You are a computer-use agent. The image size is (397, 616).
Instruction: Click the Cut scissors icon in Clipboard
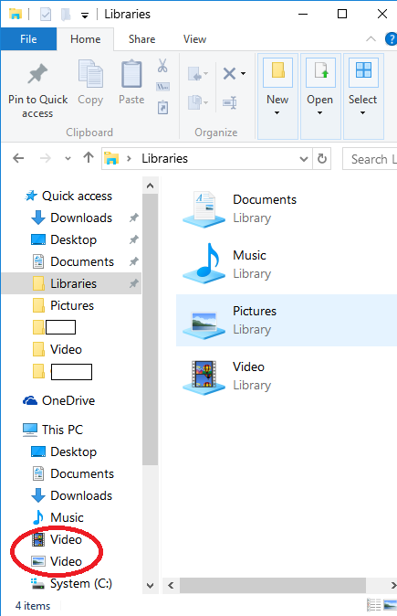162,66
